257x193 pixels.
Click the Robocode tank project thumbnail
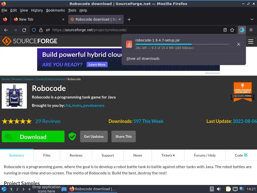coord(14,96)
